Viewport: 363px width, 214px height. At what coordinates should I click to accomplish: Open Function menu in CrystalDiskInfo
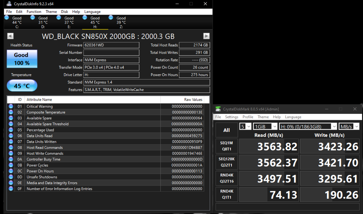coord(34,12)
